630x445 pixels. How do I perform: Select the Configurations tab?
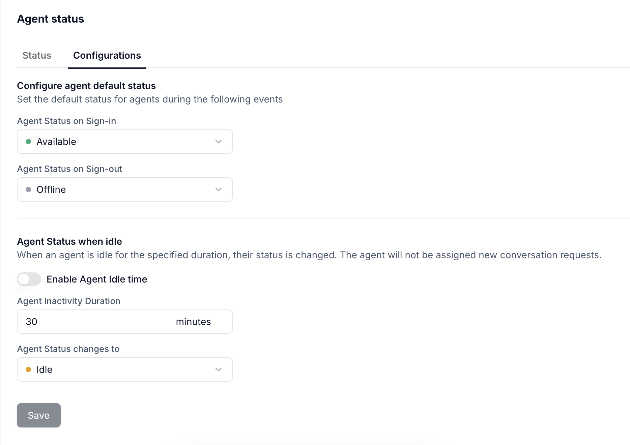107,55
